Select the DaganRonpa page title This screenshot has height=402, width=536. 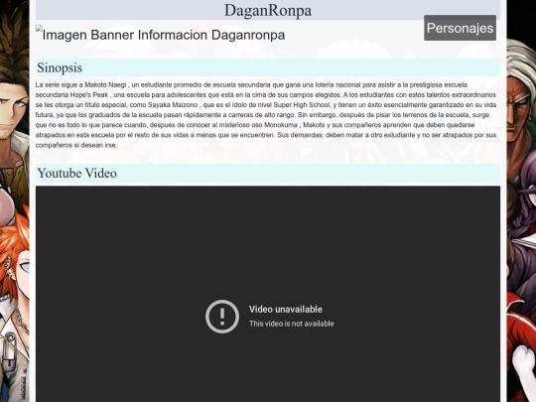point(268,10)
